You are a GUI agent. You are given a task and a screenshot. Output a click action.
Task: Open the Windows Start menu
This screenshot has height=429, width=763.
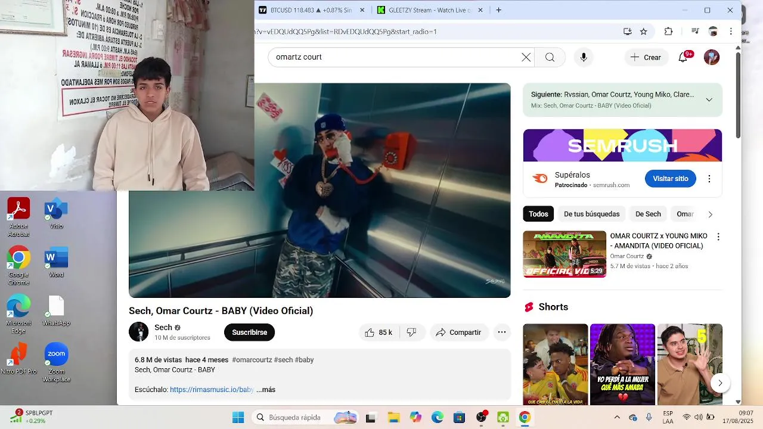point(238,417)
